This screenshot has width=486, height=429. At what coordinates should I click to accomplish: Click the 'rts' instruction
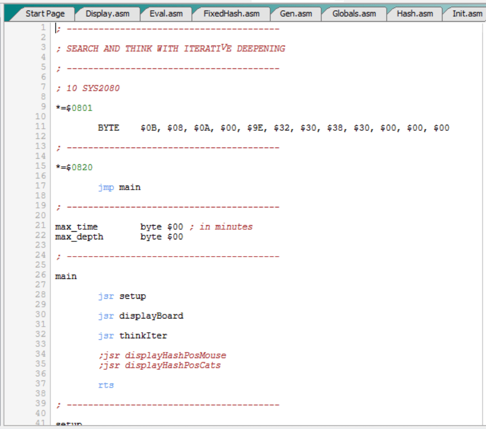coord(106,385)
